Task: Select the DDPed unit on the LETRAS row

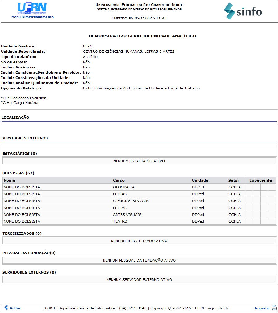Action: pyautogui.click(x=197, y=194)
